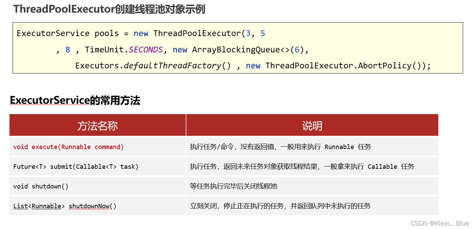
Task: Click the 'void shutdown()' cell
Action: [x=98, y=186]
